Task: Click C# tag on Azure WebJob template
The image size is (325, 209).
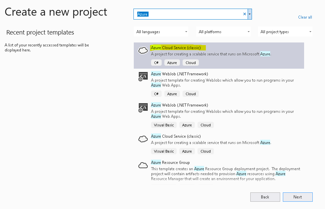Action: click(x=156, y=94)
